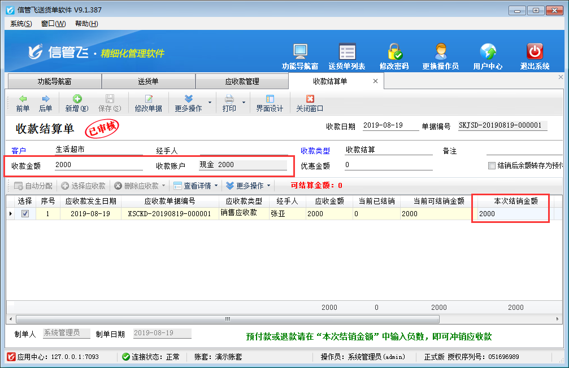569x368 pixels.
Task: Expand the 打印 dropdown arrow
Action: (244, 103)
